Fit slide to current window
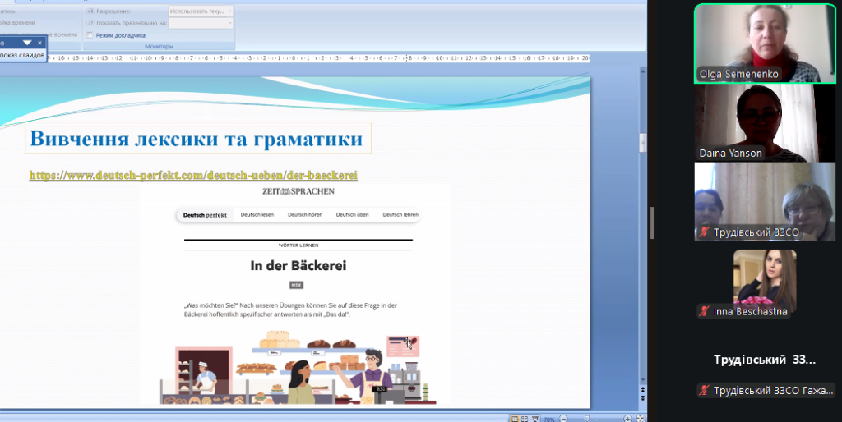The width and height of the screenshot is (842, 422). coord(639,418)
